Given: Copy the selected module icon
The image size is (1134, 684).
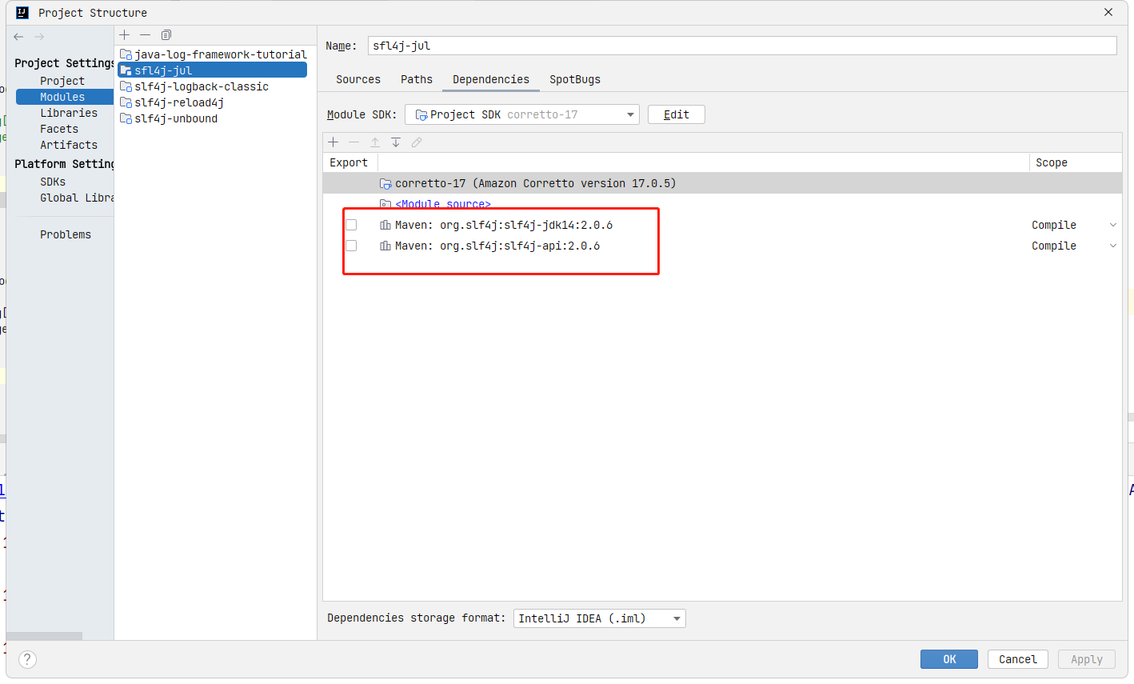Looking at the screenshot, I should tap(166, 34).
